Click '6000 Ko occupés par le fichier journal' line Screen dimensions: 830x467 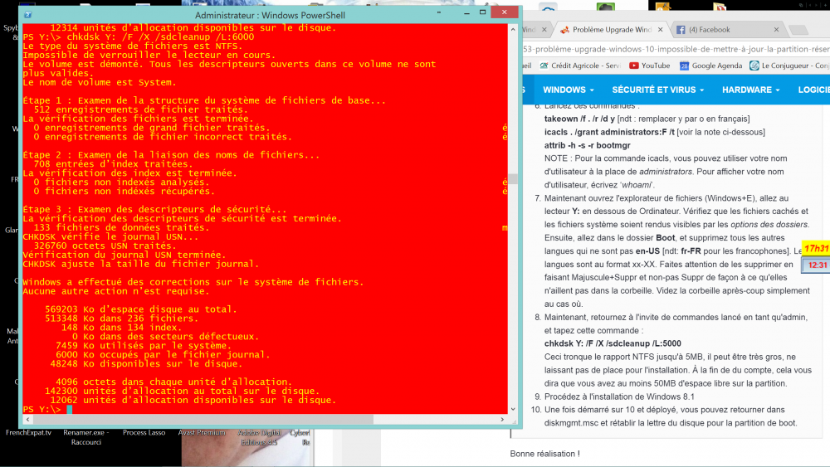163,355
